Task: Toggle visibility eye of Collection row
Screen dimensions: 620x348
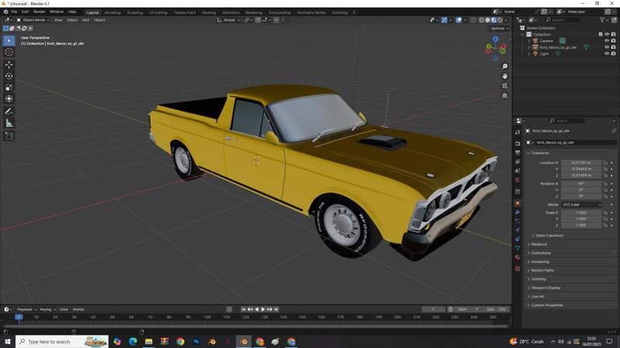Action: pyautogui.click(x=607, y=34)
